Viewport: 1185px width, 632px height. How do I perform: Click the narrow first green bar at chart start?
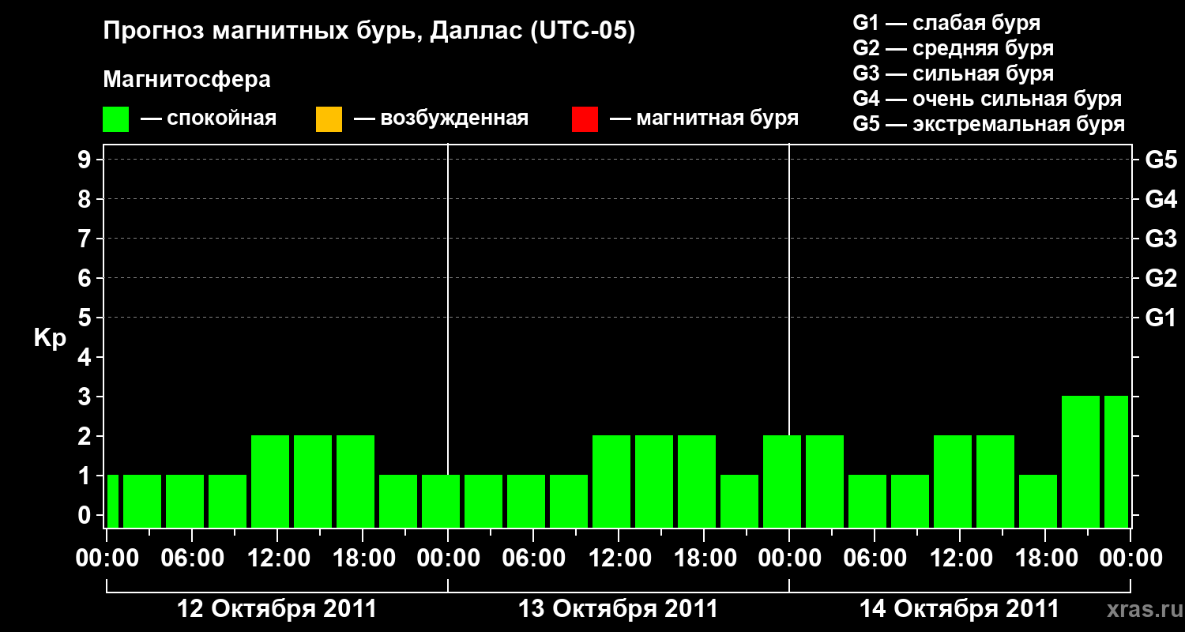(x=112, y=501)
